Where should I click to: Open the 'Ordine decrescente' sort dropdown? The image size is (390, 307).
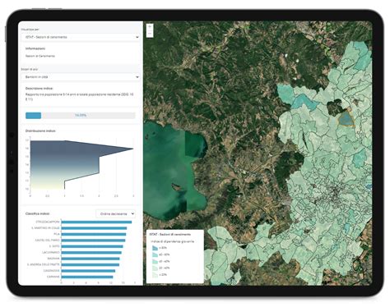116,213
